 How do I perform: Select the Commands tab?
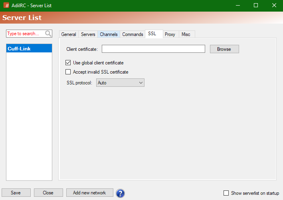click(133, 34)
